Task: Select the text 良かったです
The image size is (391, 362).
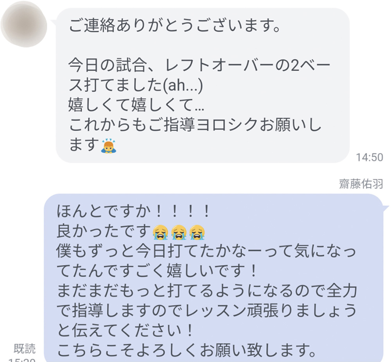Action: 104,231
